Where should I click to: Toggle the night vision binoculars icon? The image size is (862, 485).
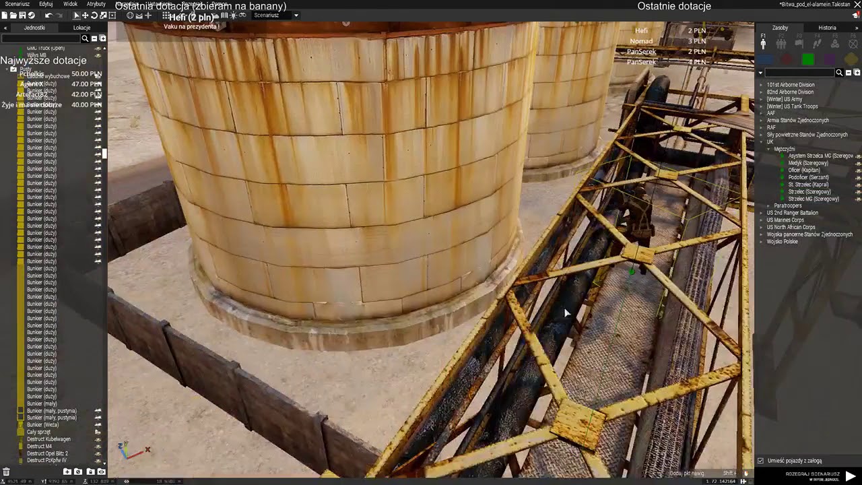click(x=242, y=15)
